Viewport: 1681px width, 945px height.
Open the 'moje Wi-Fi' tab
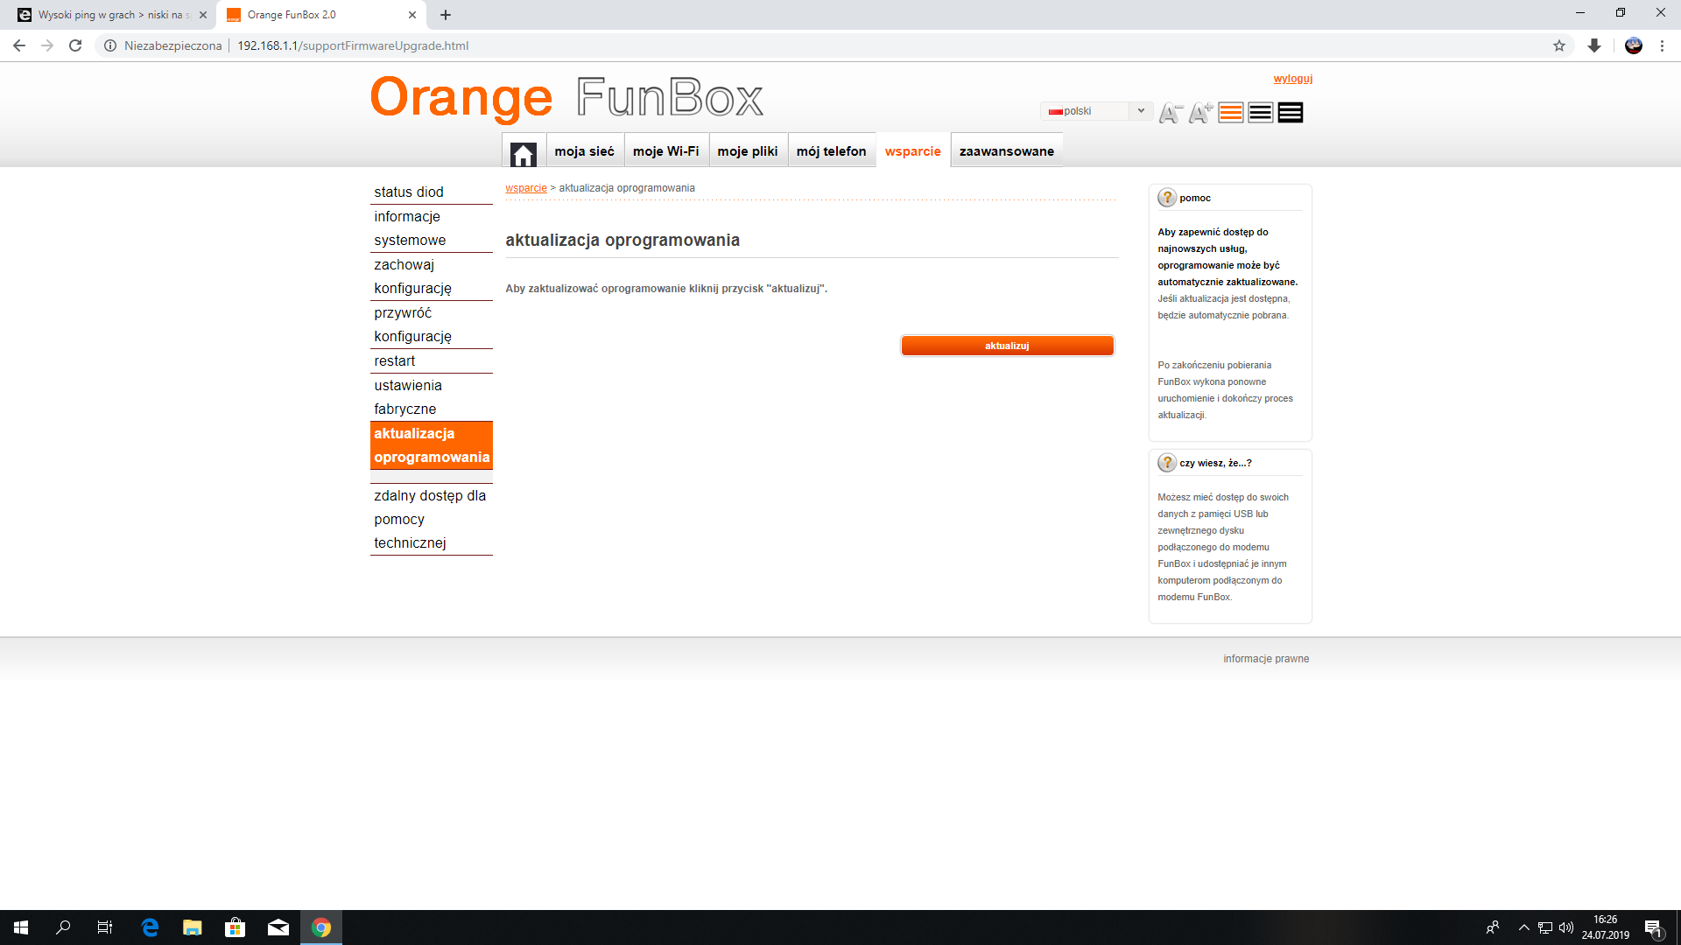coord(666,151)
